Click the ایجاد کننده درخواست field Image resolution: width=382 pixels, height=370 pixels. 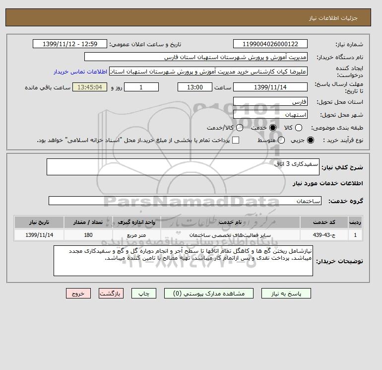(208, 72)
